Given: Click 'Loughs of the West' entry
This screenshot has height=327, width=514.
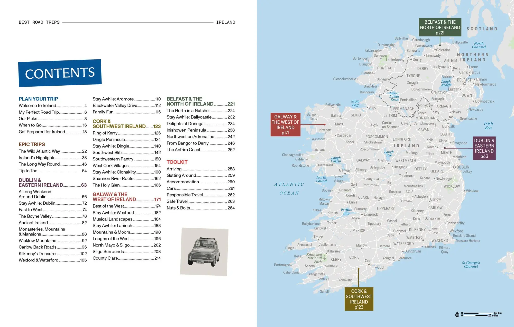Looking at the screenshot, I should (127, 239).
